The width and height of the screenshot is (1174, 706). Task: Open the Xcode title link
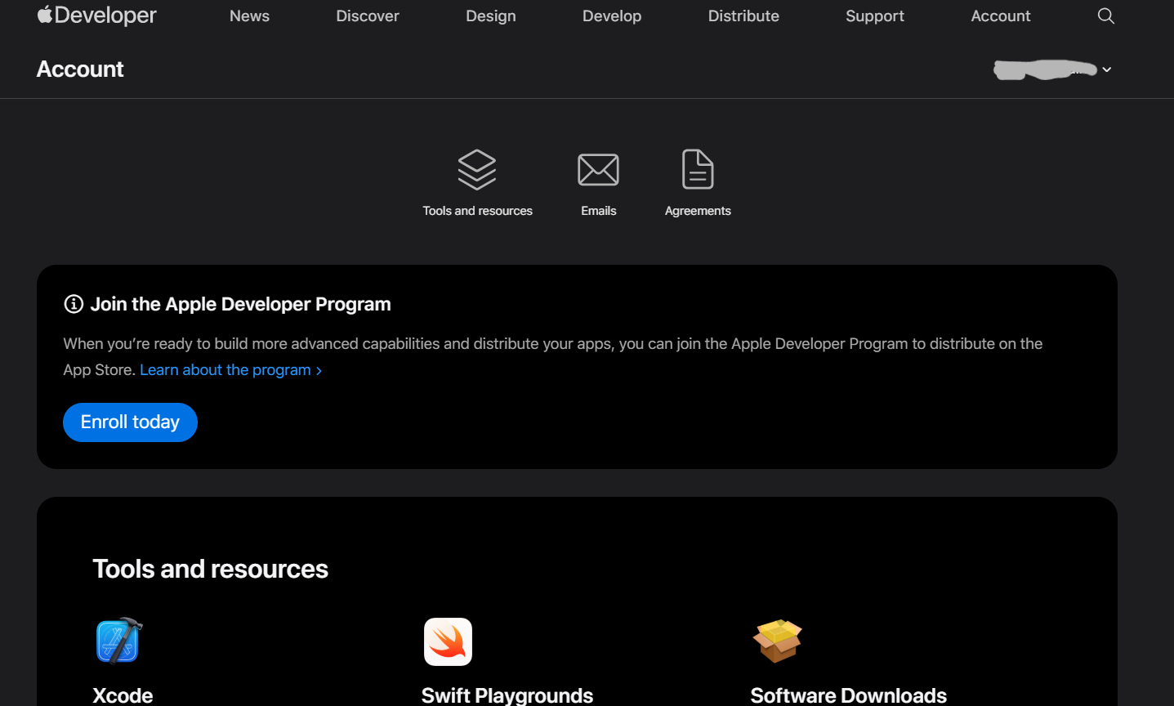123,695
